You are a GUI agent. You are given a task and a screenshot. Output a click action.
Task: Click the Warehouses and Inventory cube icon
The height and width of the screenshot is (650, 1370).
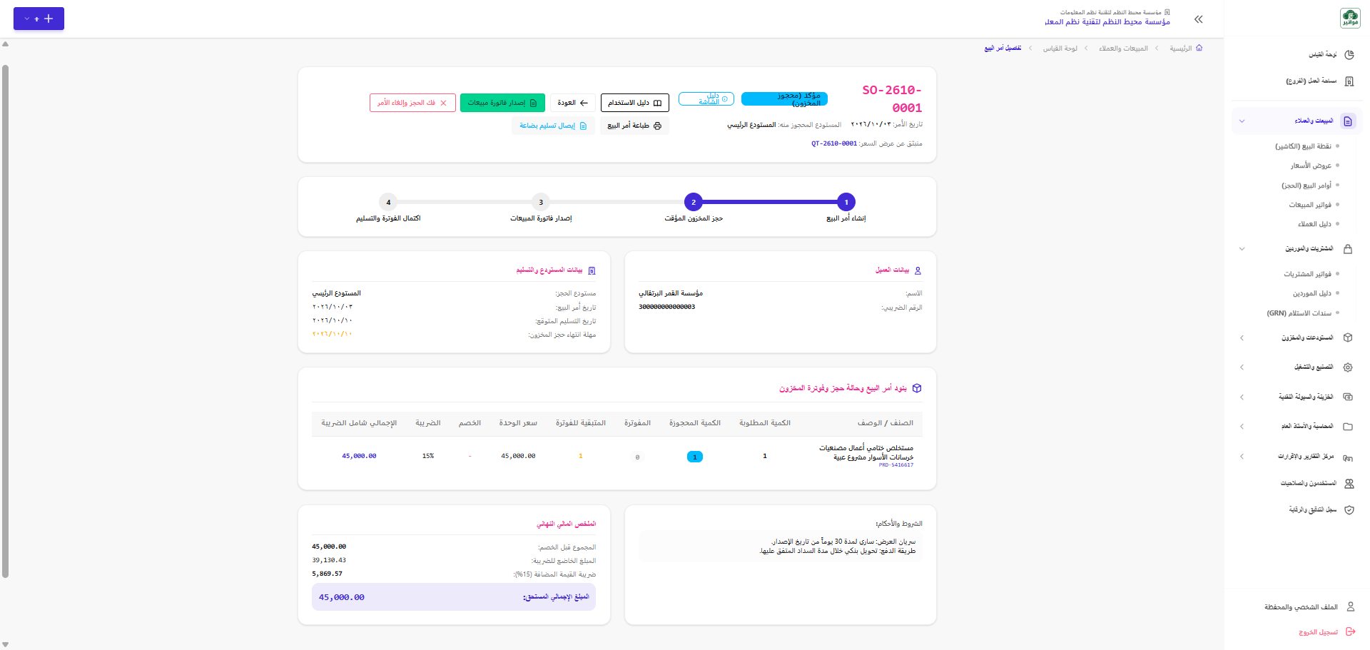[1348, 337]
